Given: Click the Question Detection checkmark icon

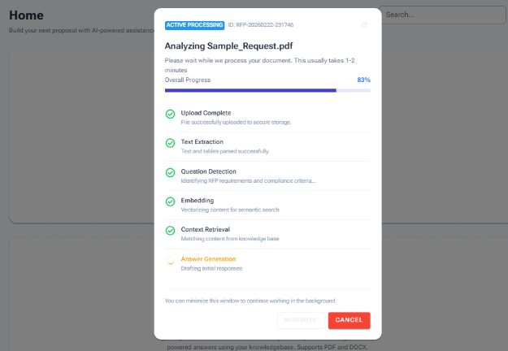Looking at the screenshot, I should (170, 172).
